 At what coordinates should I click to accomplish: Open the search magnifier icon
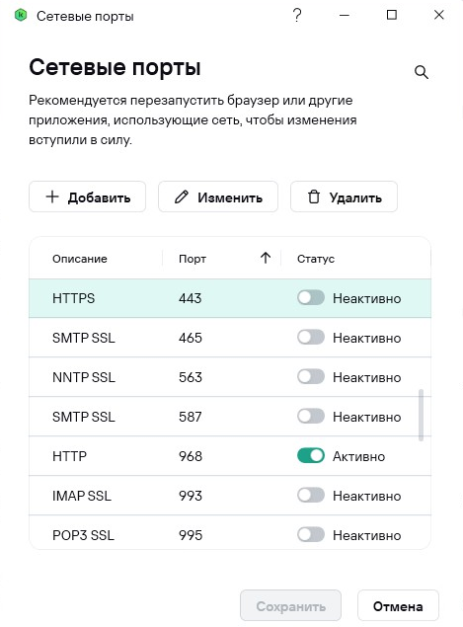[x=421, y=72]
